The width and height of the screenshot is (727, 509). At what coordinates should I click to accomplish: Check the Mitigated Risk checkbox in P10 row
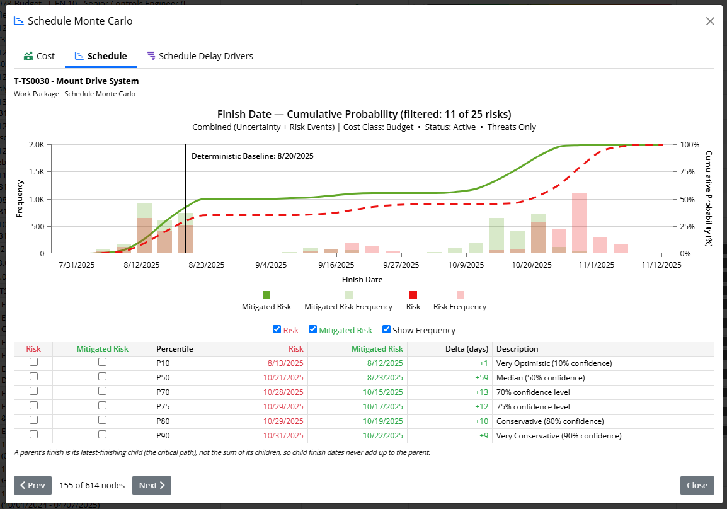click(x=103, y=362)
